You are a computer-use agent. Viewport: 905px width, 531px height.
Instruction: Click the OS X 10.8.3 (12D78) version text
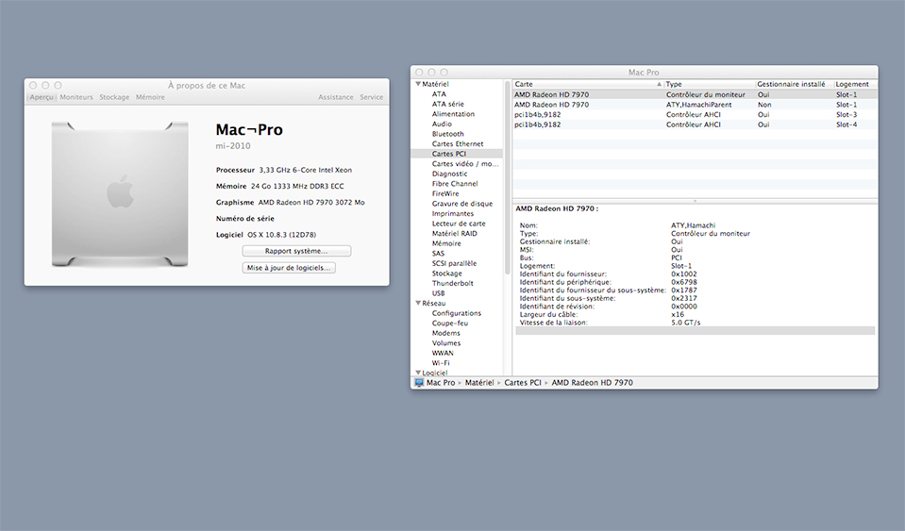[x=281, y=235]
